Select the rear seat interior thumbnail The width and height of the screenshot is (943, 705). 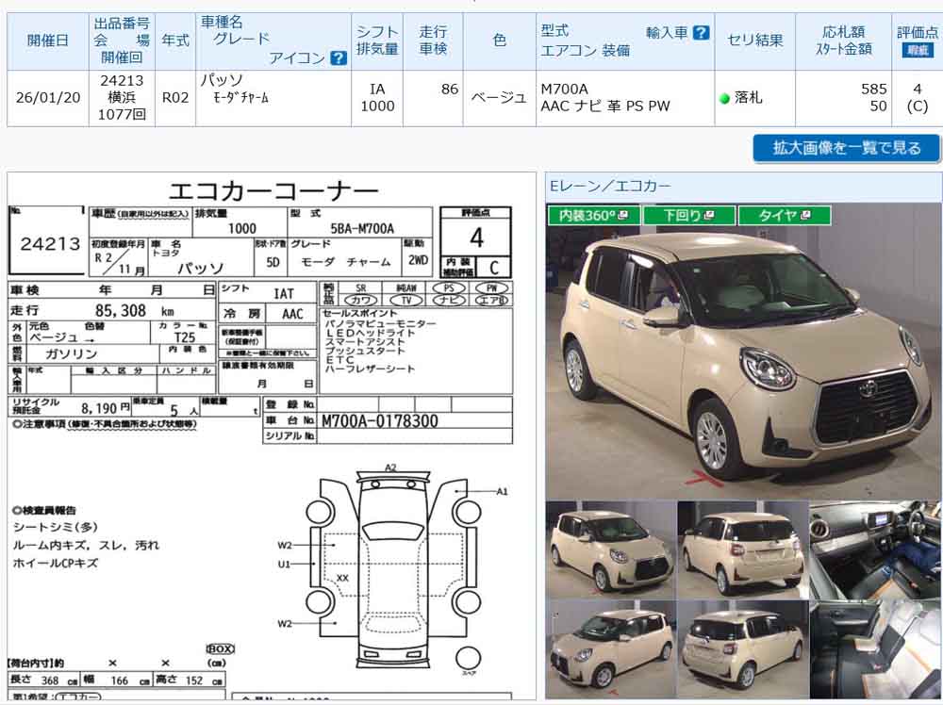pos(875,649)
